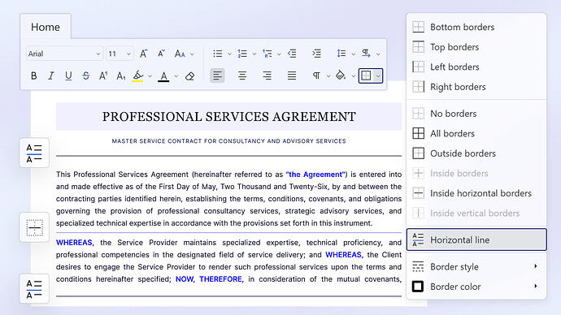Click the first blue WHEREAS word
Viewport: 561px width, 315px height.
point(75,243)
